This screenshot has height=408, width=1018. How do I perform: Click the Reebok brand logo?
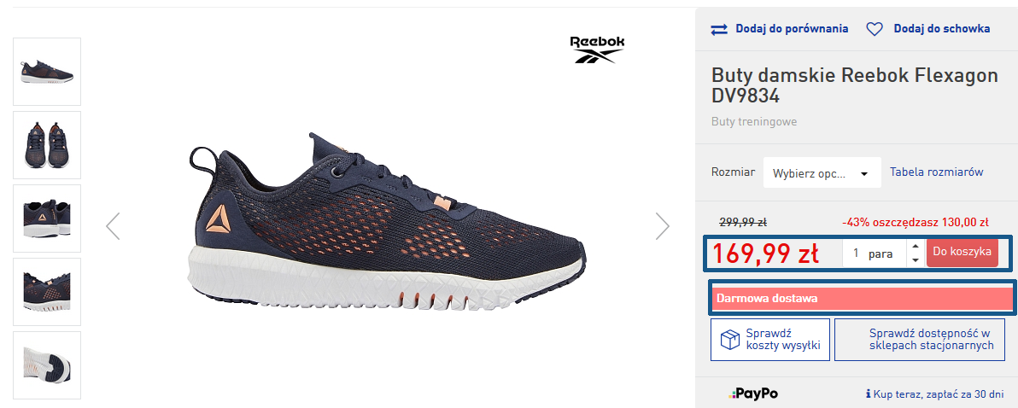pyautogui.click(x=597, y=50)
